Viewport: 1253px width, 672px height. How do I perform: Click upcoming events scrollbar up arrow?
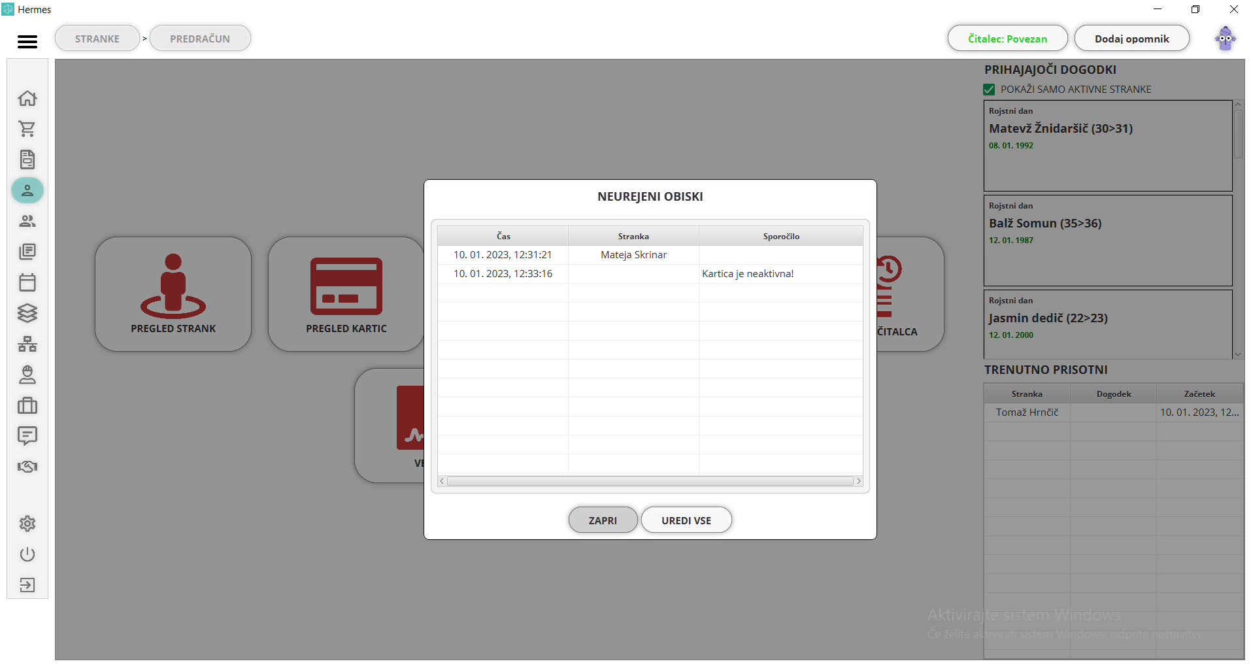click(1238, 105)
